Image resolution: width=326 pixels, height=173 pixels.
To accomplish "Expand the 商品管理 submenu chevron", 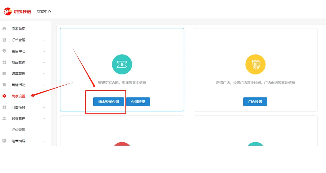I will click(x=44, y=62).
